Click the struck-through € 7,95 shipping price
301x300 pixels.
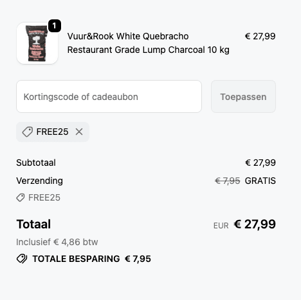[x=228, y=181]
